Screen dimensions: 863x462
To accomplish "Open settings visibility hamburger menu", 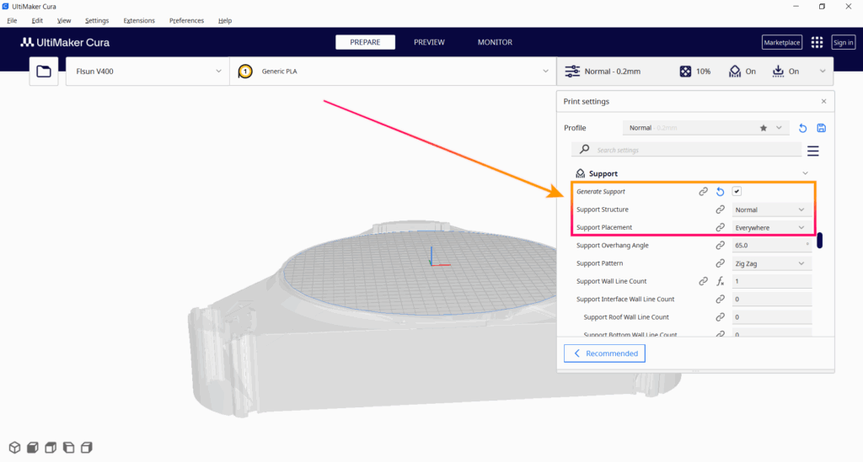I will (813, 151).
